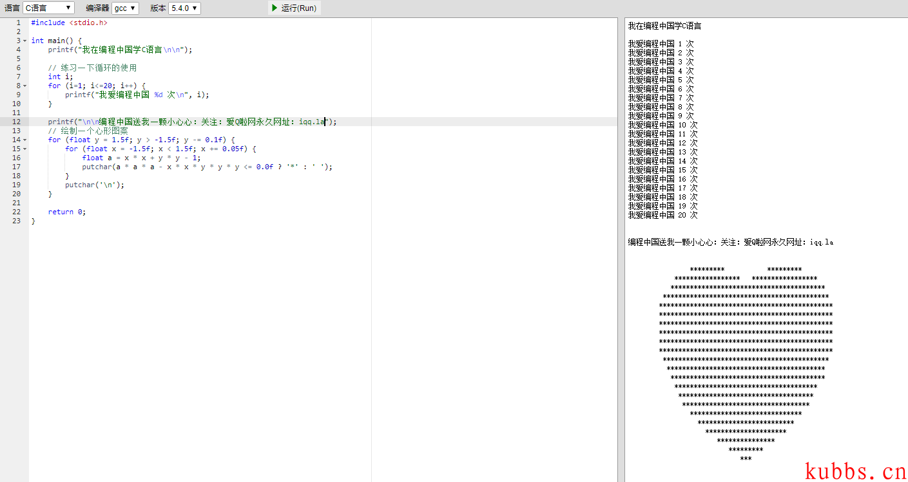This screenshot has width=908, height=482.
Task: Click the printf "我爱编程中国 %d 次" code line
Action: 137,95
